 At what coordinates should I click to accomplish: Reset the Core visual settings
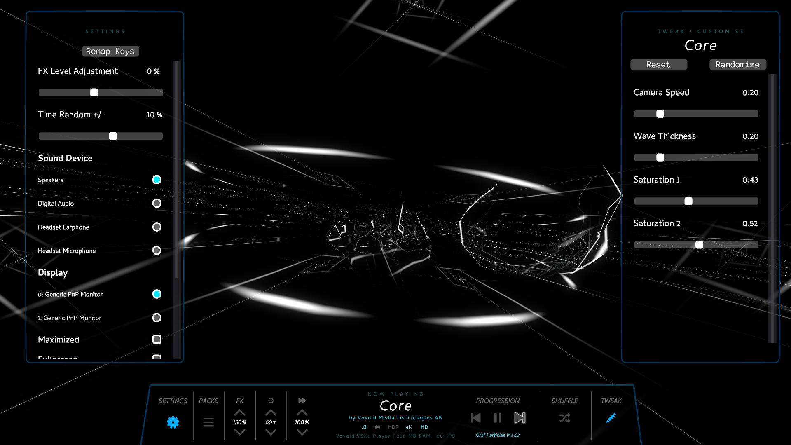point(658,64)
